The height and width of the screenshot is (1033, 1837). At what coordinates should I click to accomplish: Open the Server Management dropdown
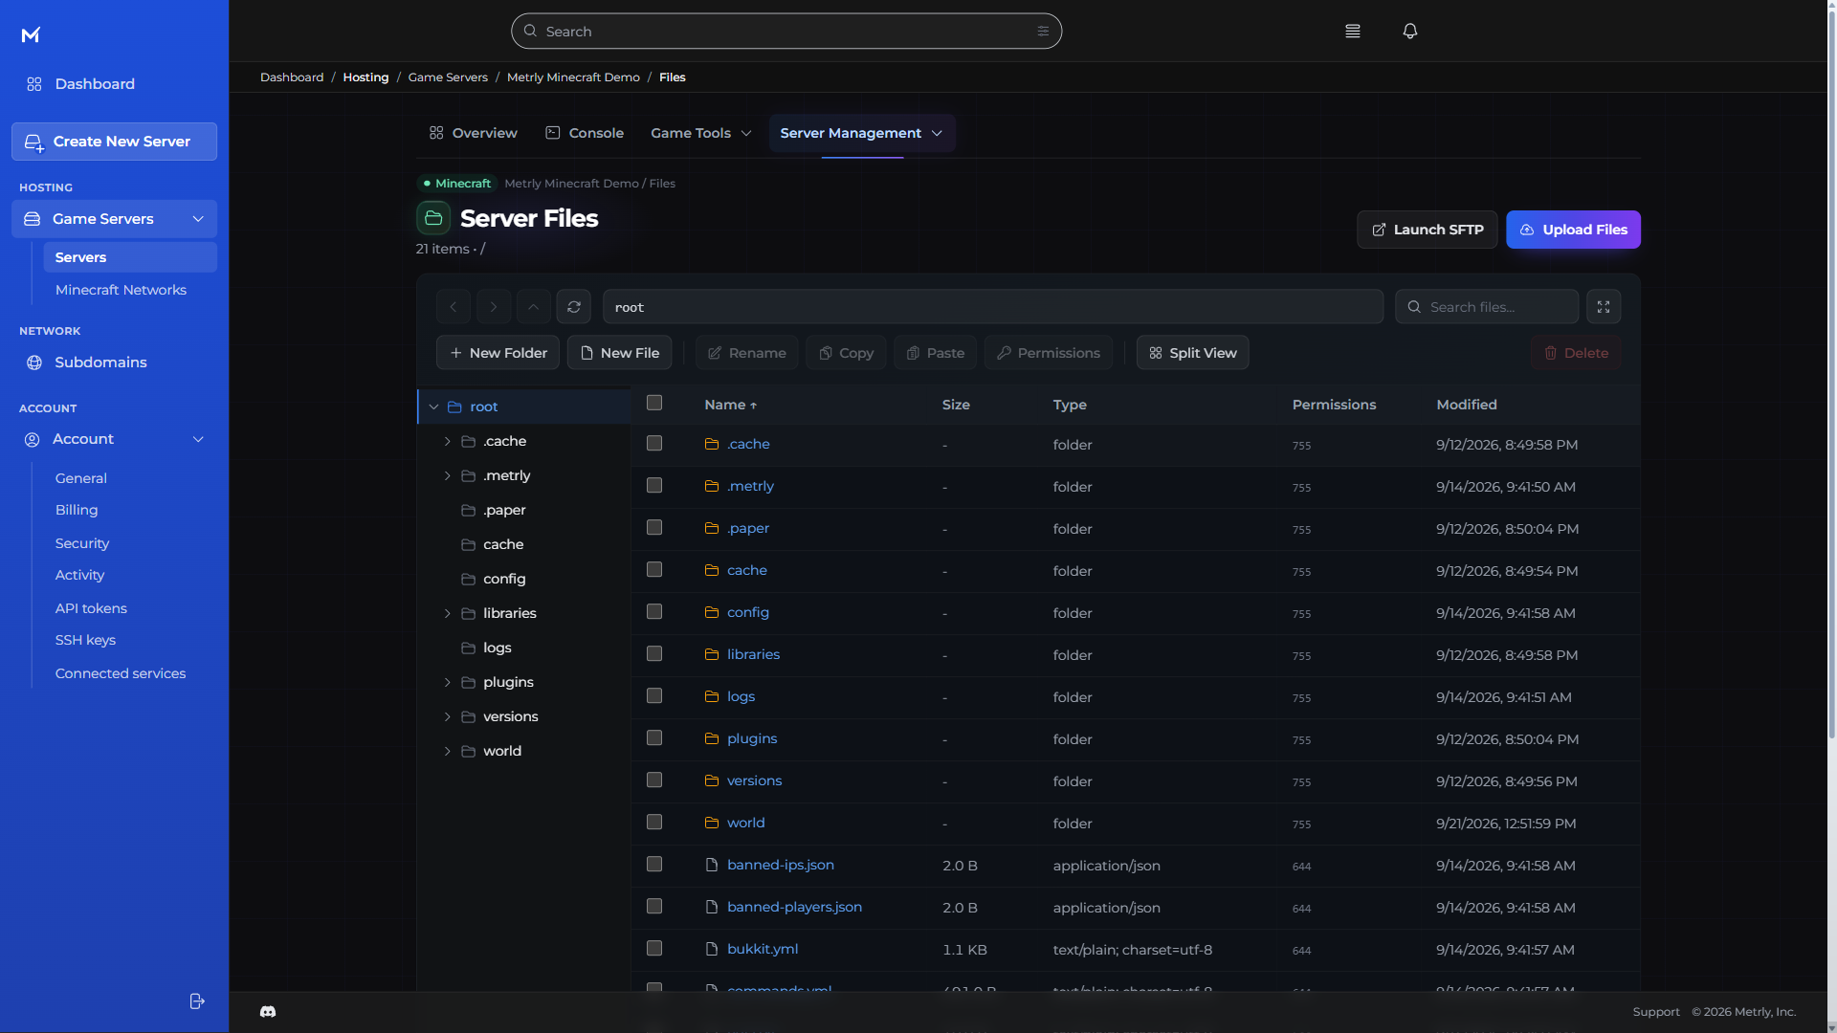coord(862,133)
